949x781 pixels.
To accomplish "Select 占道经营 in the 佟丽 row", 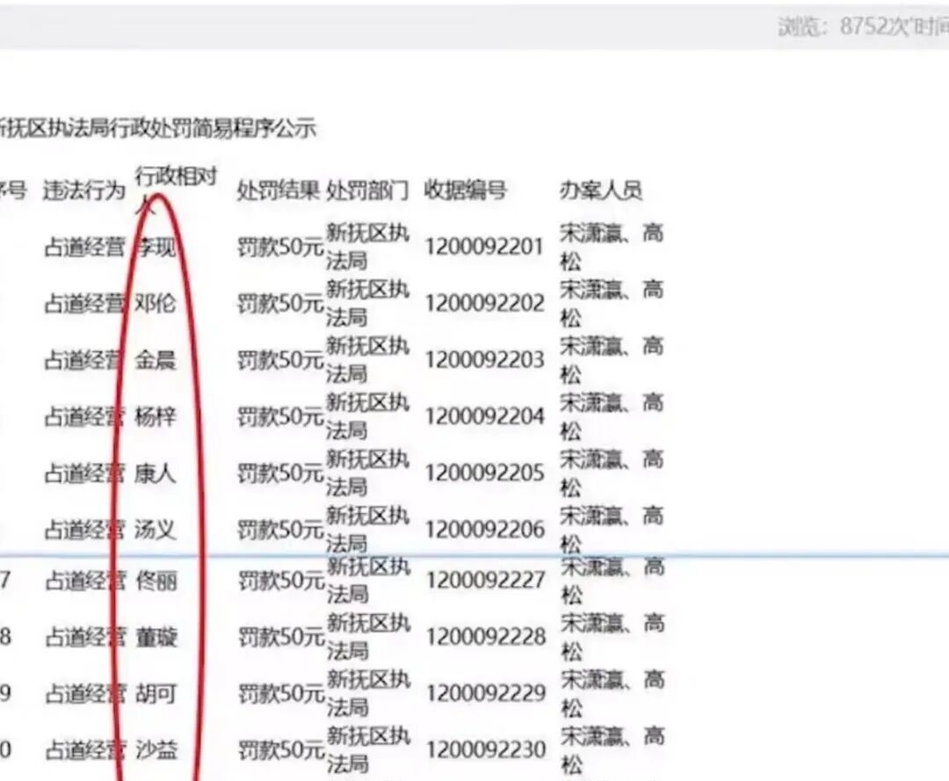I will click(84, 581).
